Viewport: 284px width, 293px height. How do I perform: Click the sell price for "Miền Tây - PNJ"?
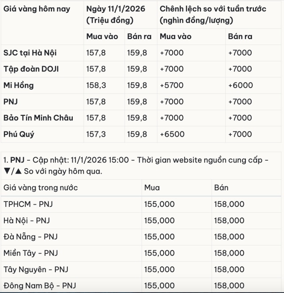[x=229, y=253]
